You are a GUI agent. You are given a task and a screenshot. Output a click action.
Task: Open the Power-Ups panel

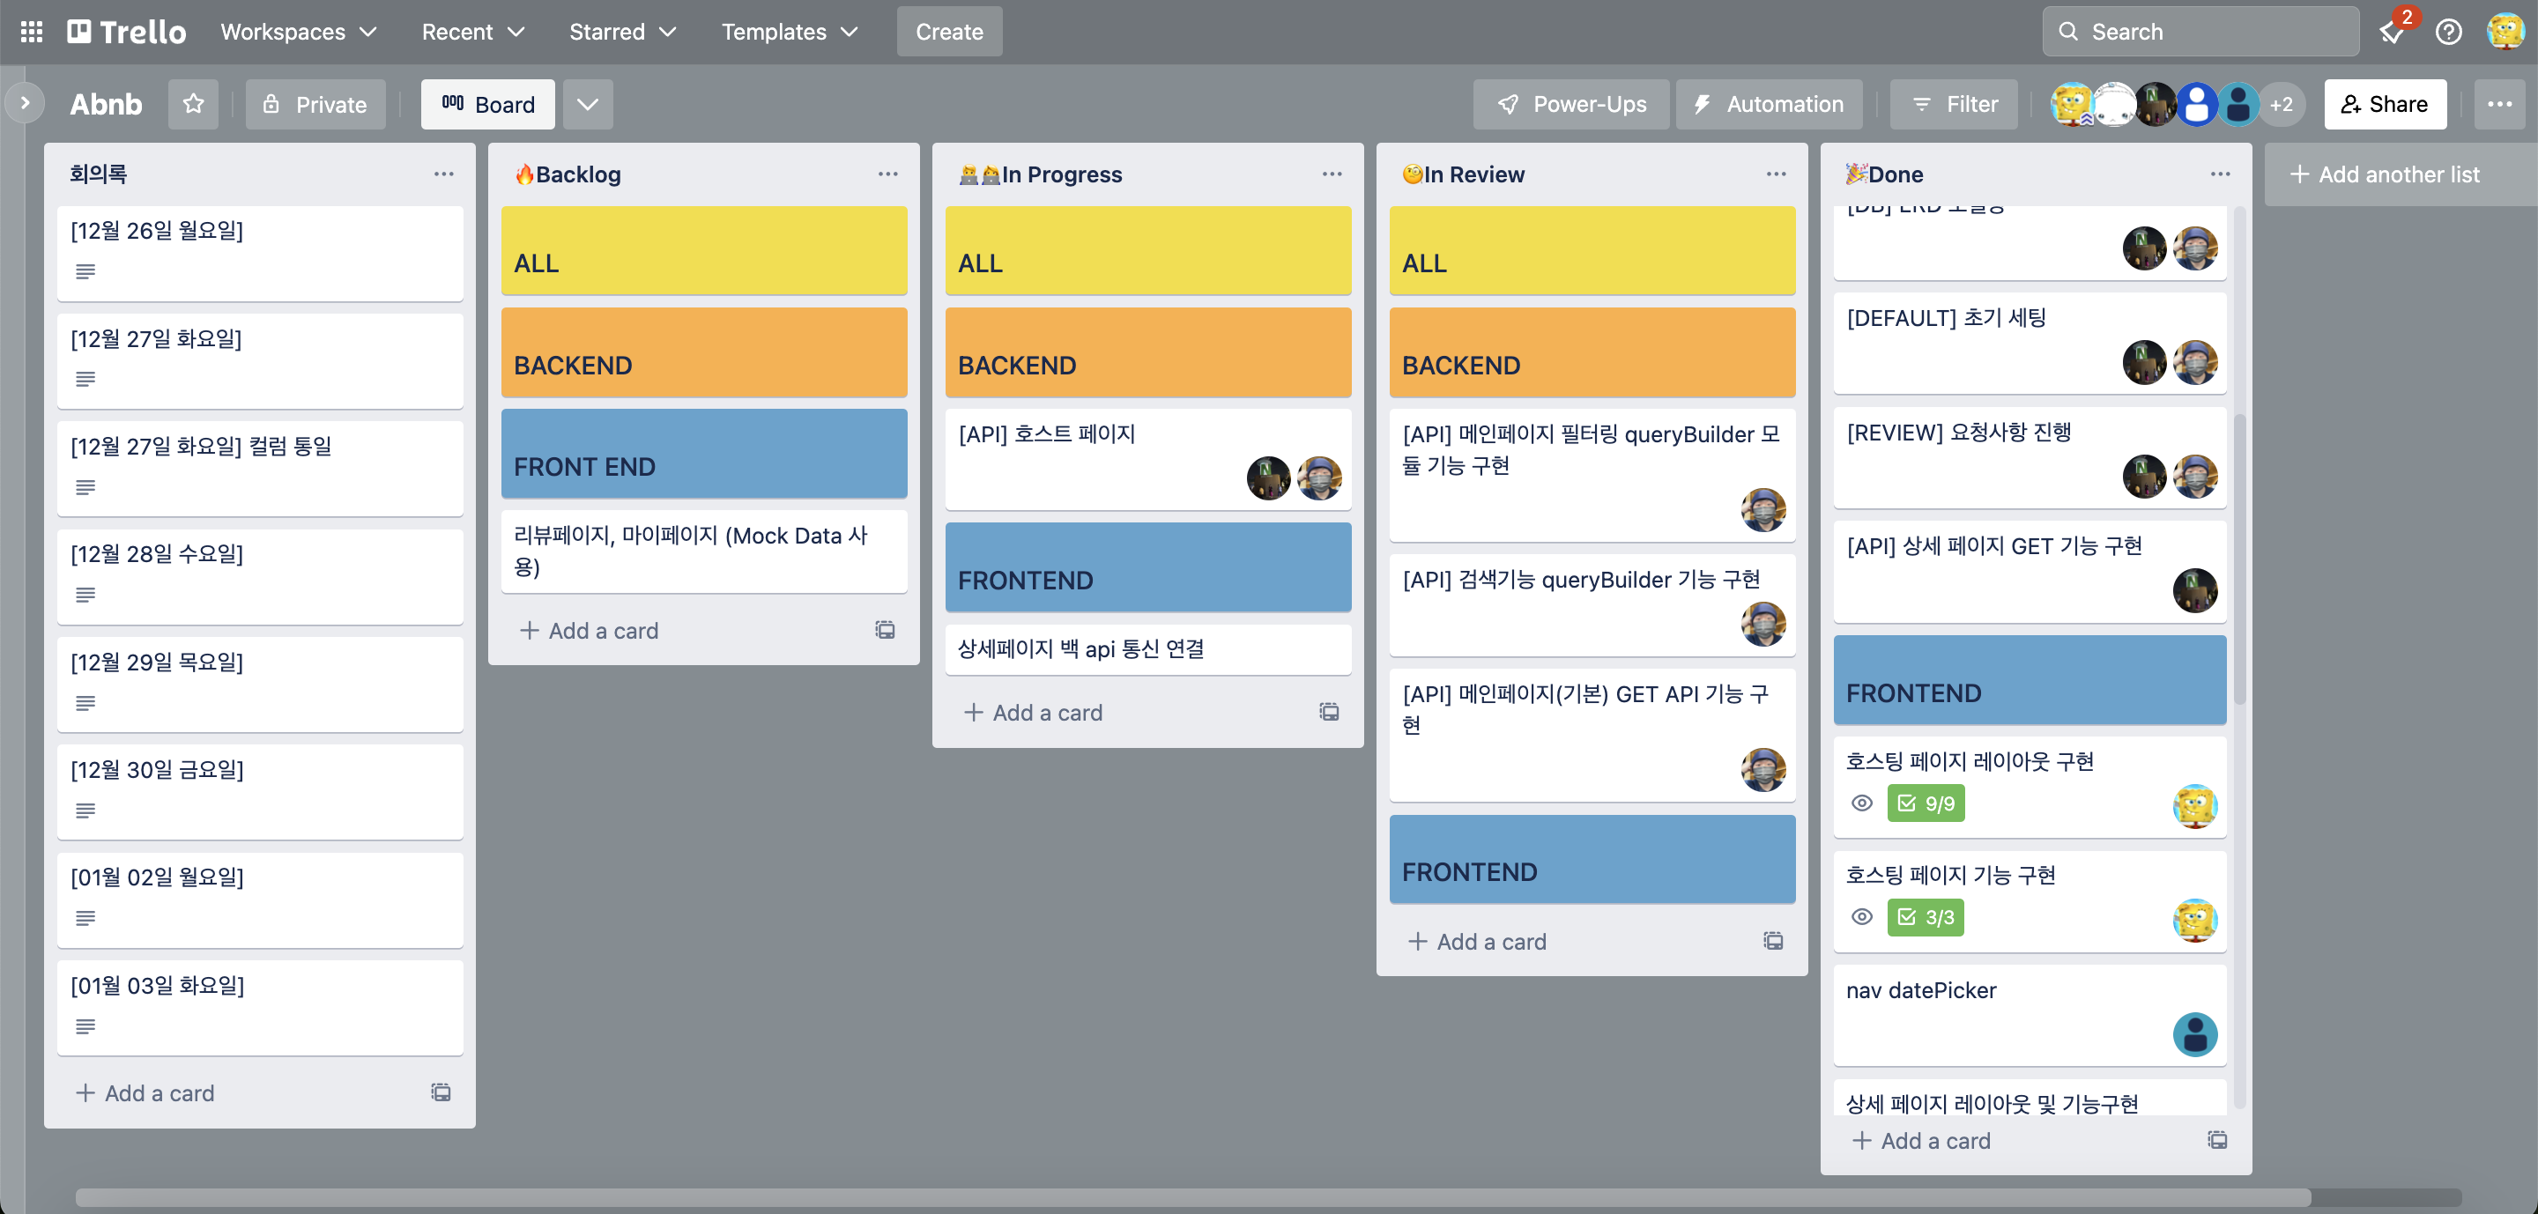click(1570, 103)
